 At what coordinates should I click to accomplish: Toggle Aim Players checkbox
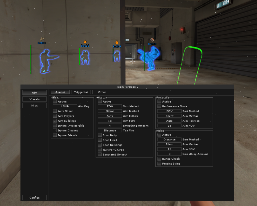[55, 116]
